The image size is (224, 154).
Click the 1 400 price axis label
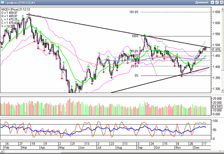tap(217, 67)
